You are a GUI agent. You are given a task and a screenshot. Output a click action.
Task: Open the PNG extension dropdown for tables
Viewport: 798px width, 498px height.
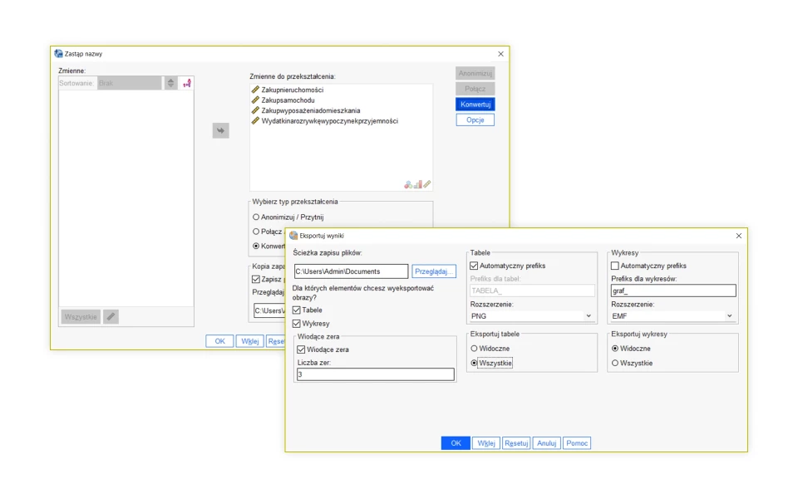click(x=532, y=316)
